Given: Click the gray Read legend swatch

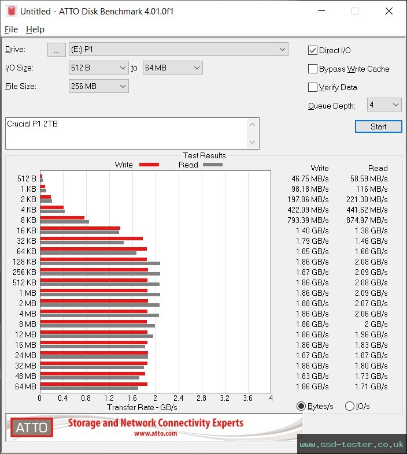Looking at the screenshot, I should (213, 165).
